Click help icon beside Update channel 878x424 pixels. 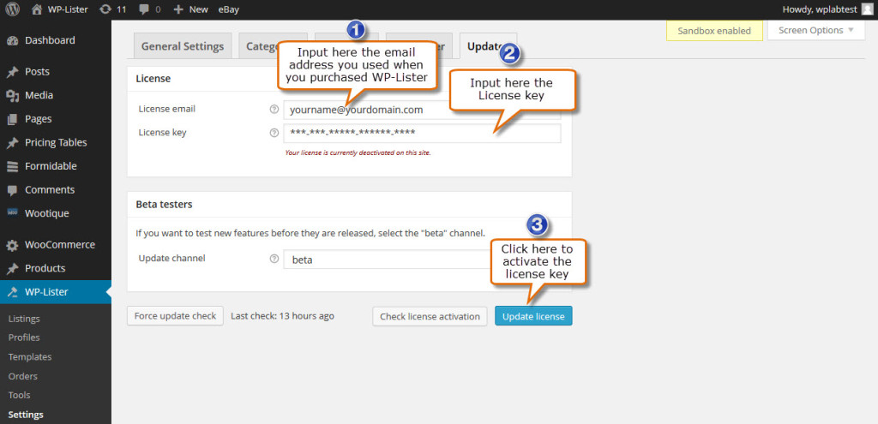coord(274,259)
